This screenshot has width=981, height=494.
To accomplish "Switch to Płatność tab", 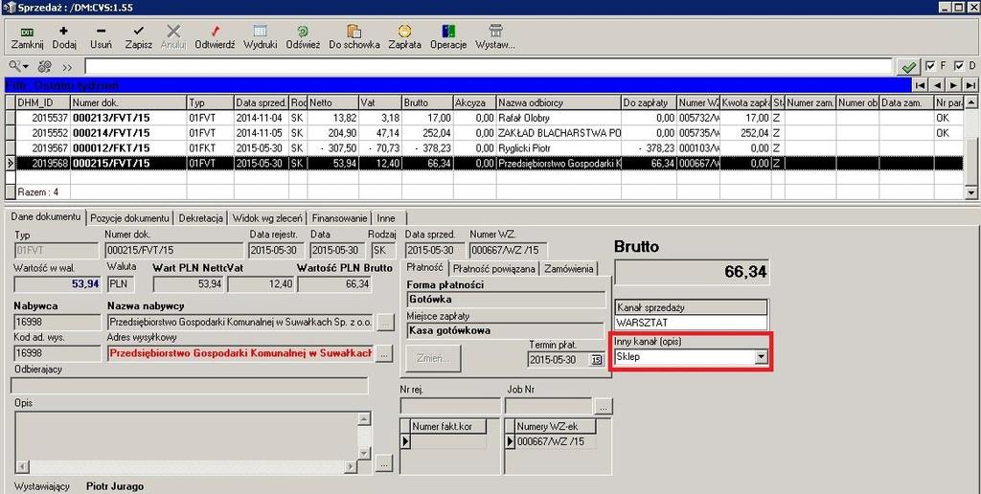I will pos(424,268).
